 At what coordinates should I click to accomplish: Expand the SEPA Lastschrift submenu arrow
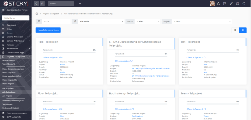pyautogui.click(x=30, y=117)
